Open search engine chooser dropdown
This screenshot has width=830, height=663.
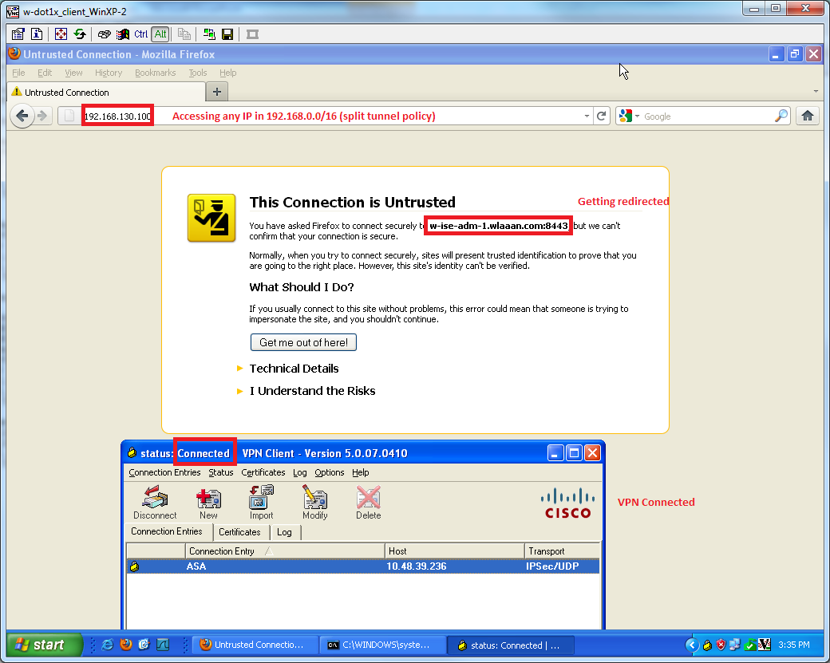(630, 116)
